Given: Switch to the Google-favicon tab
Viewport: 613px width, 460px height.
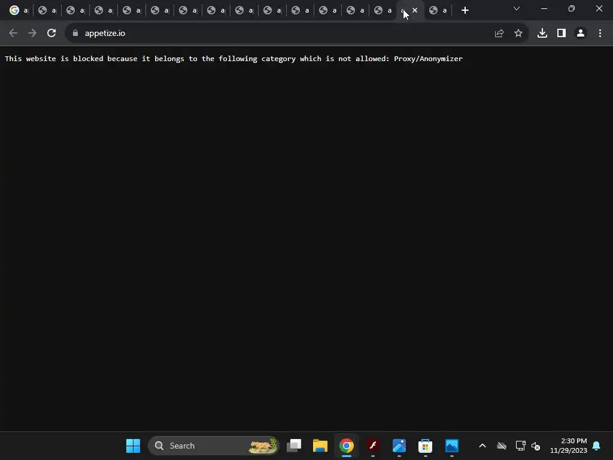Looking at the screenshot, I should point(19,11).
